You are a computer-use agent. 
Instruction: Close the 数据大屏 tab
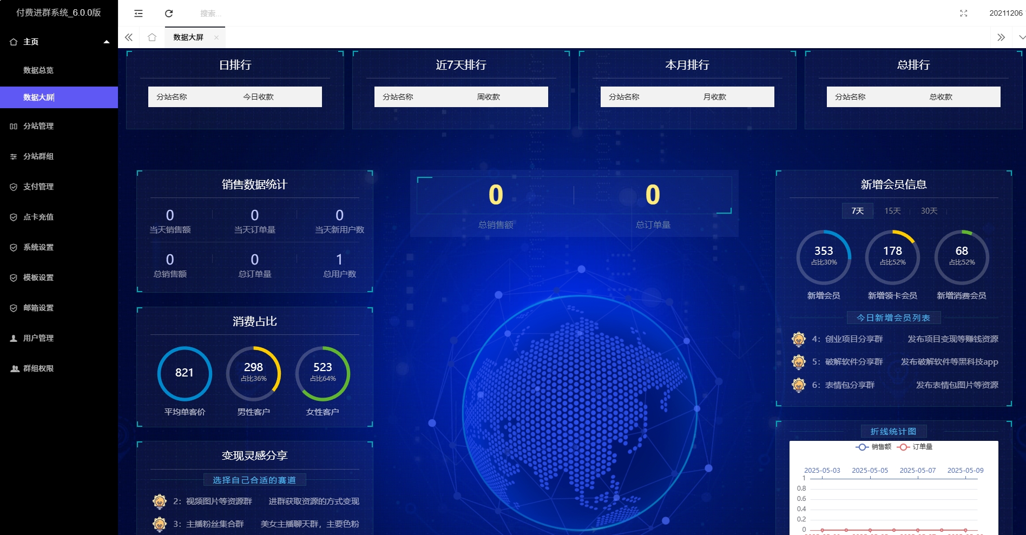click(x=216, y=37)
